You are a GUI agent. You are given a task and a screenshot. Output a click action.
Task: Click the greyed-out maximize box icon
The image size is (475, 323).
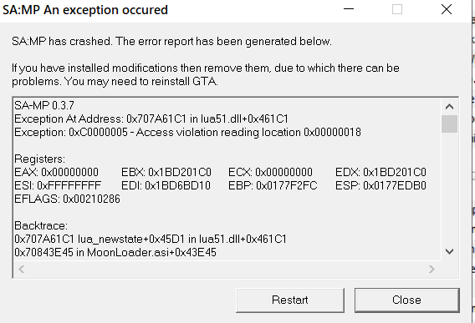[x=397, y=9]
